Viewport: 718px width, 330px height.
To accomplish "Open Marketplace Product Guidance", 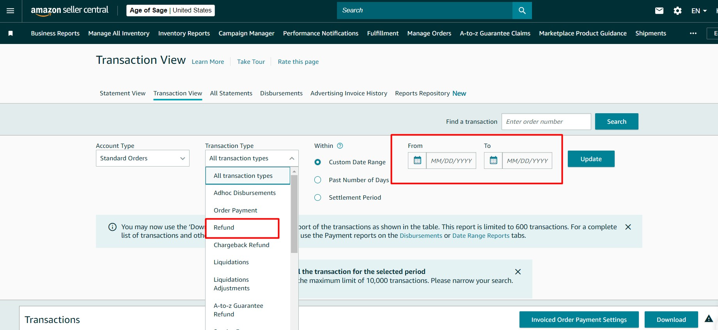I will click(583, 33).
